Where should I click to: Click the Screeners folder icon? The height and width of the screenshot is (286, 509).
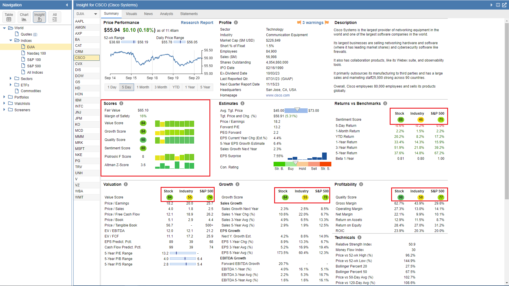11,110
